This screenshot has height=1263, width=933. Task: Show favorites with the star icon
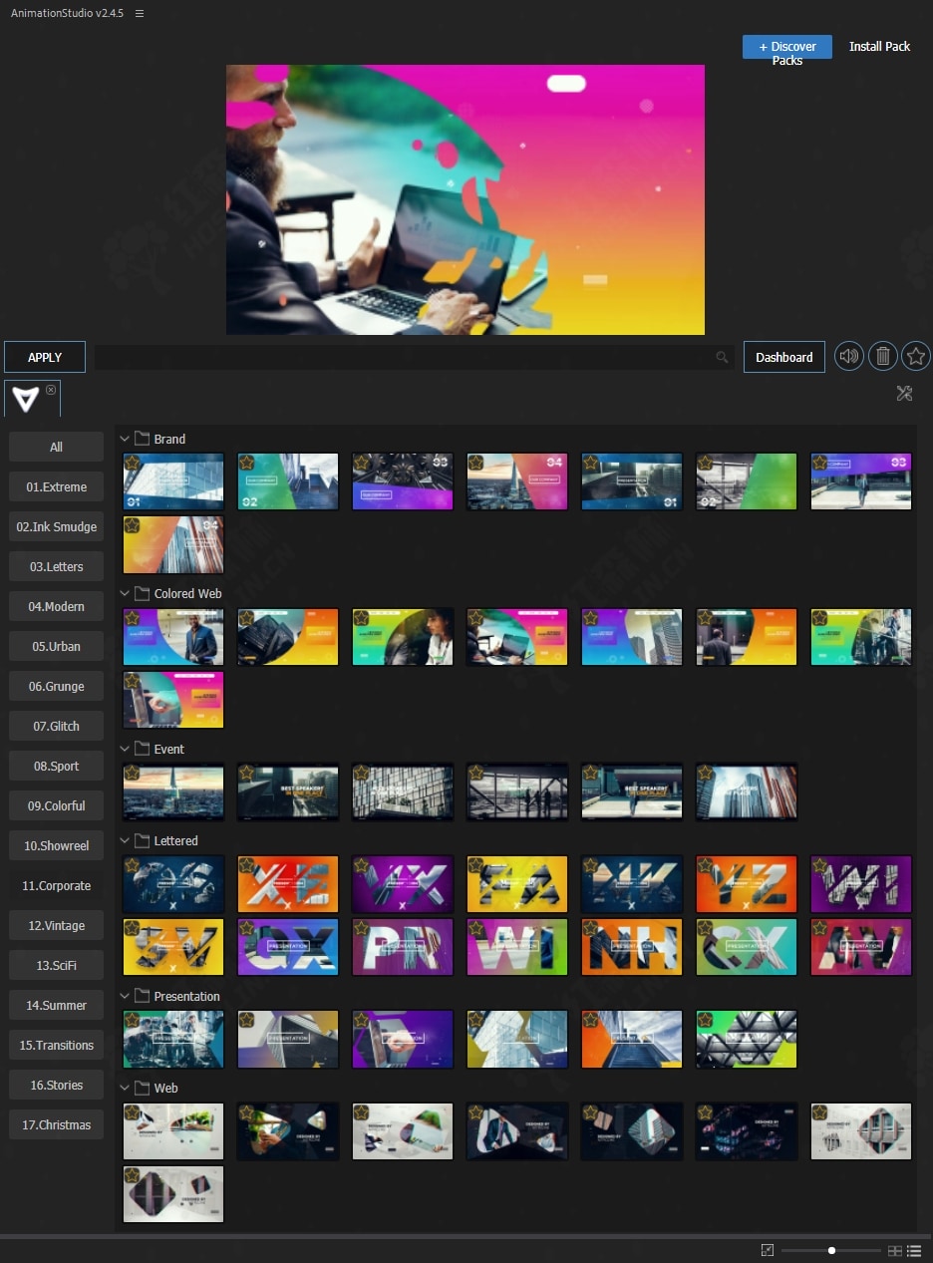click(915, 356)
